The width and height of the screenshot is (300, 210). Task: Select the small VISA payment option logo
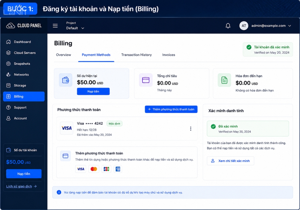[80, 169]
